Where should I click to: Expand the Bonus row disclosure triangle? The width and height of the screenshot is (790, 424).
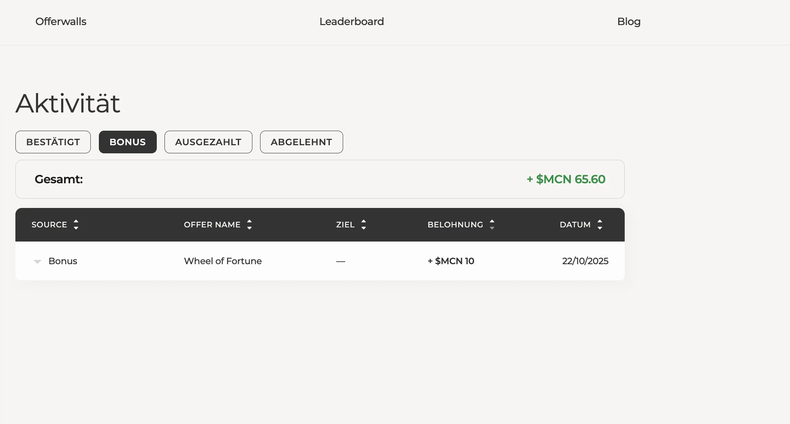point(37,261)
